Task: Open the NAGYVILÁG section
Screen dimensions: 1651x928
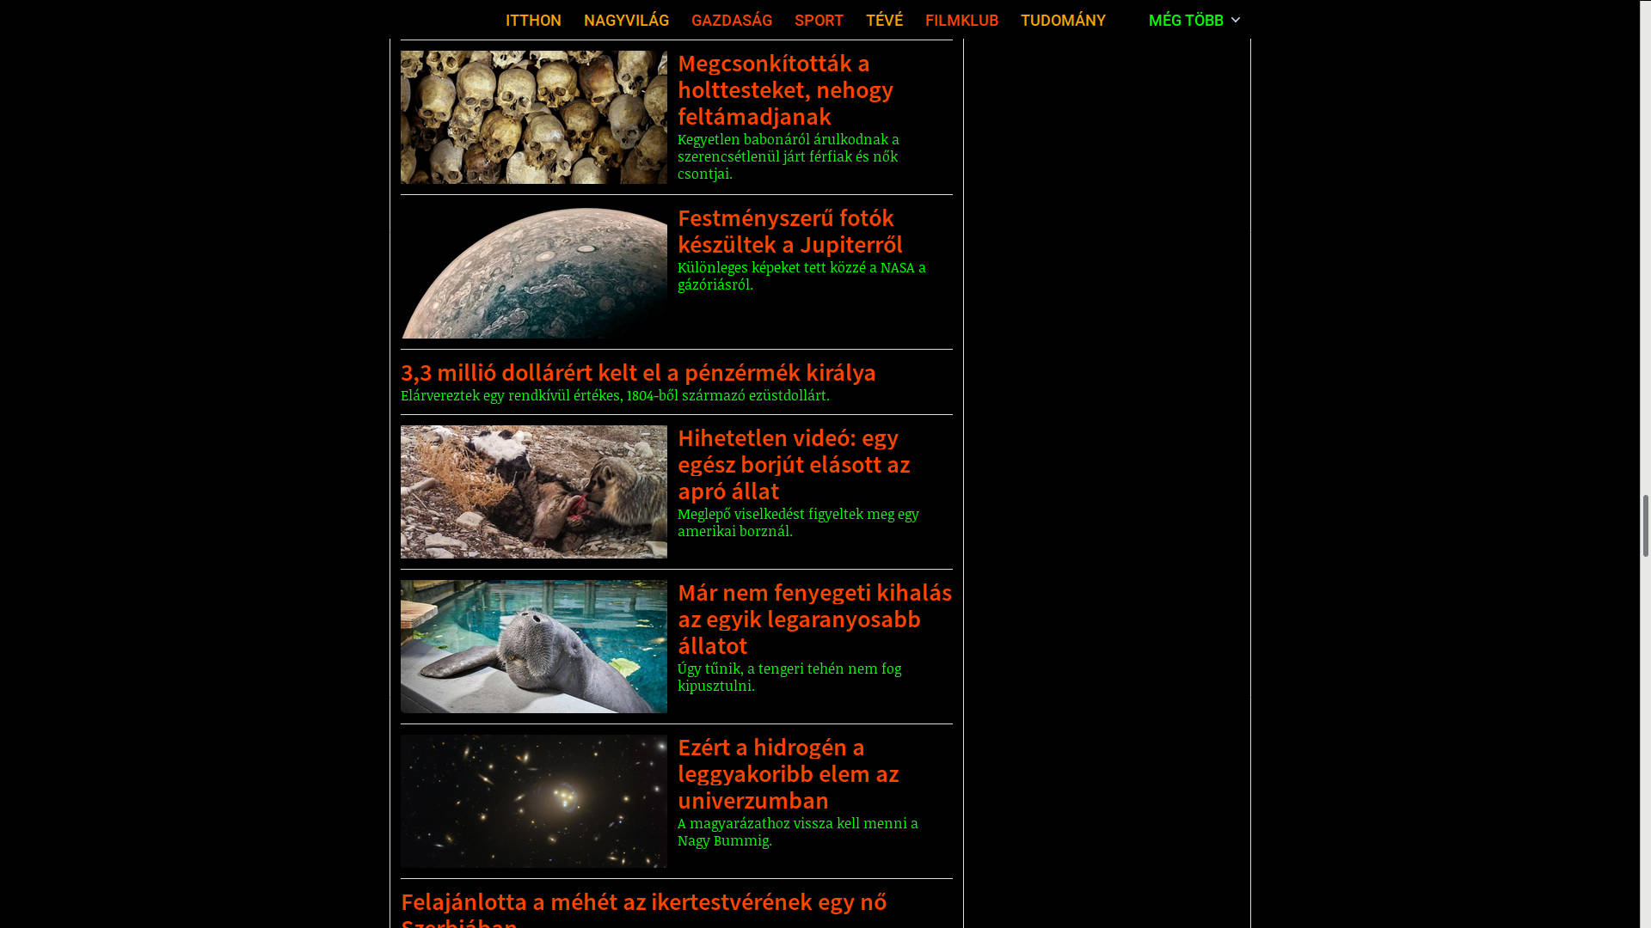Action: click(x=626, y=20)
